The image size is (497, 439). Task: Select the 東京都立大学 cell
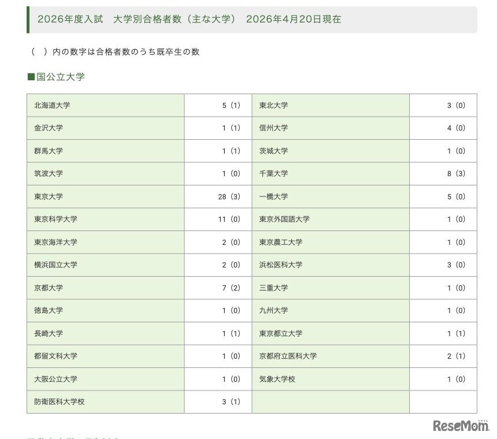(x=331, y=333)
